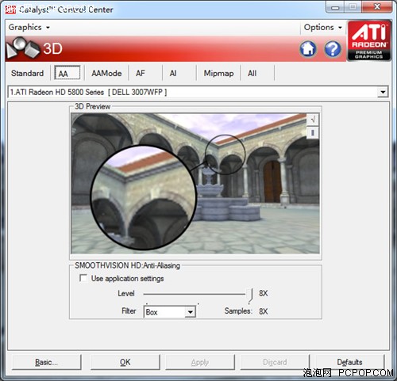Click the Home icon in the header
Screen dimensions: 397x381
[308, 49]
